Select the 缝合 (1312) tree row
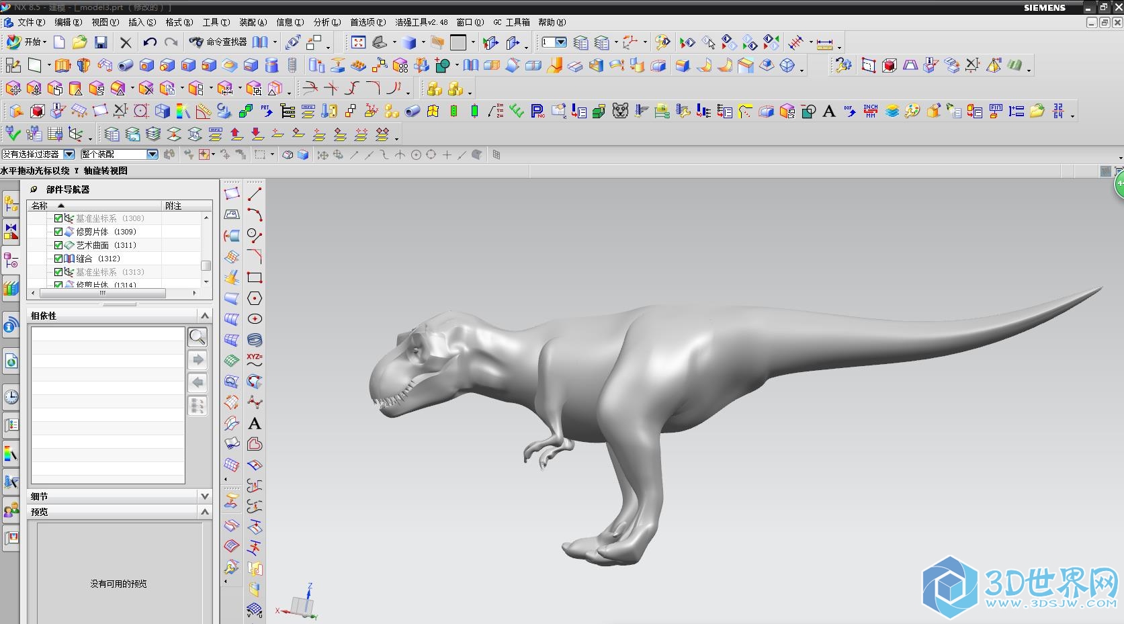The image size is (1124, 624). pos(98,259)
